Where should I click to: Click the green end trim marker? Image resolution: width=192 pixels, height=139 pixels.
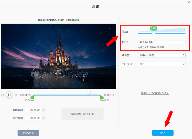(x=102, y=97)
